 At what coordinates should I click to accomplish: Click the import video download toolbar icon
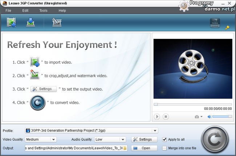[30, 22]
